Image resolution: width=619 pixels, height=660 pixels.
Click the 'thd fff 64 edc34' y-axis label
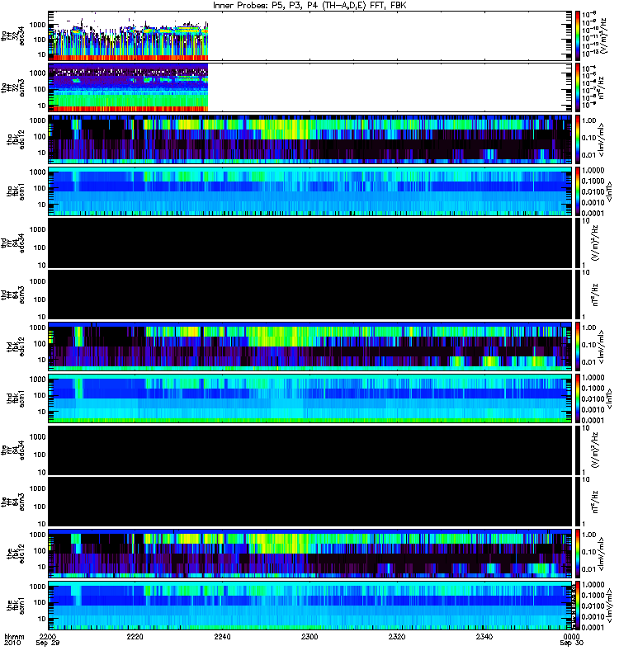pos(13,243)
